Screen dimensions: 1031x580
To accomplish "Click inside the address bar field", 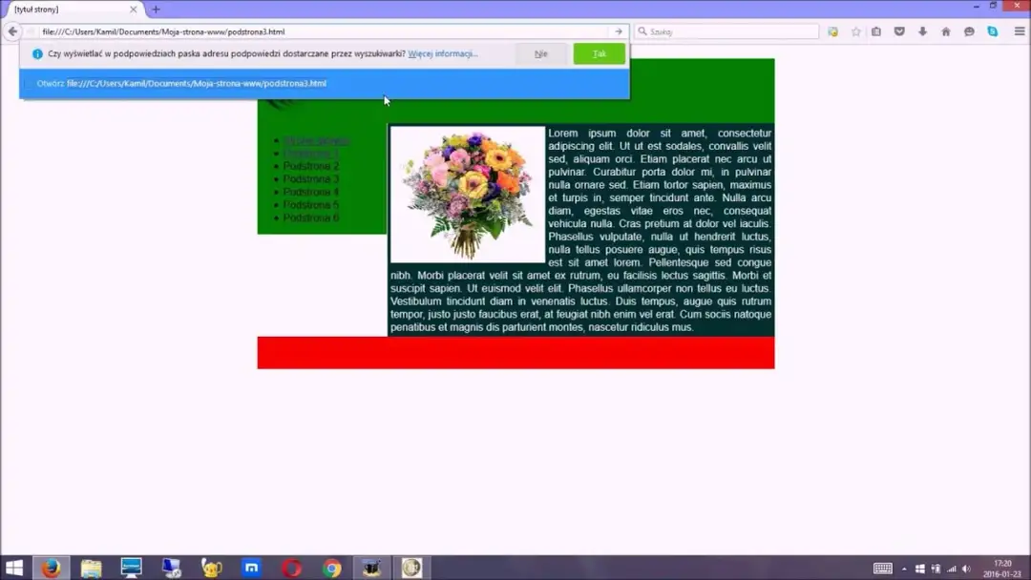I will (286, 31).
